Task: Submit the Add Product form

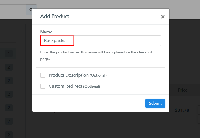Action: [x=155, y=103]
